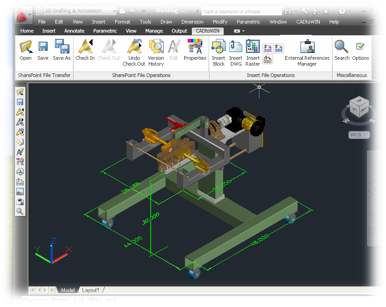Click the New document icon in quick access
The height and width of the screenshot is (307, 386).
click(122, 11)
